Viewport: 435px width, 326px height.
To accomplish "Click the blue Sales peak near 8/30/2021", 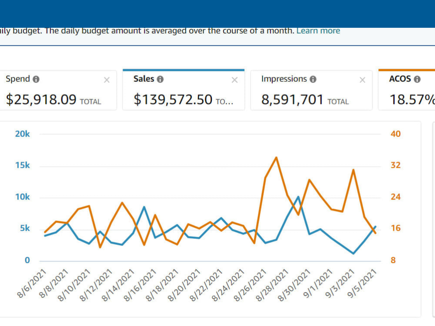I will click(x=298, y=197).
